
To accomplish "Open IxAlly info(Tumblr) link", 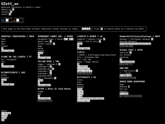I will point(83,69).
